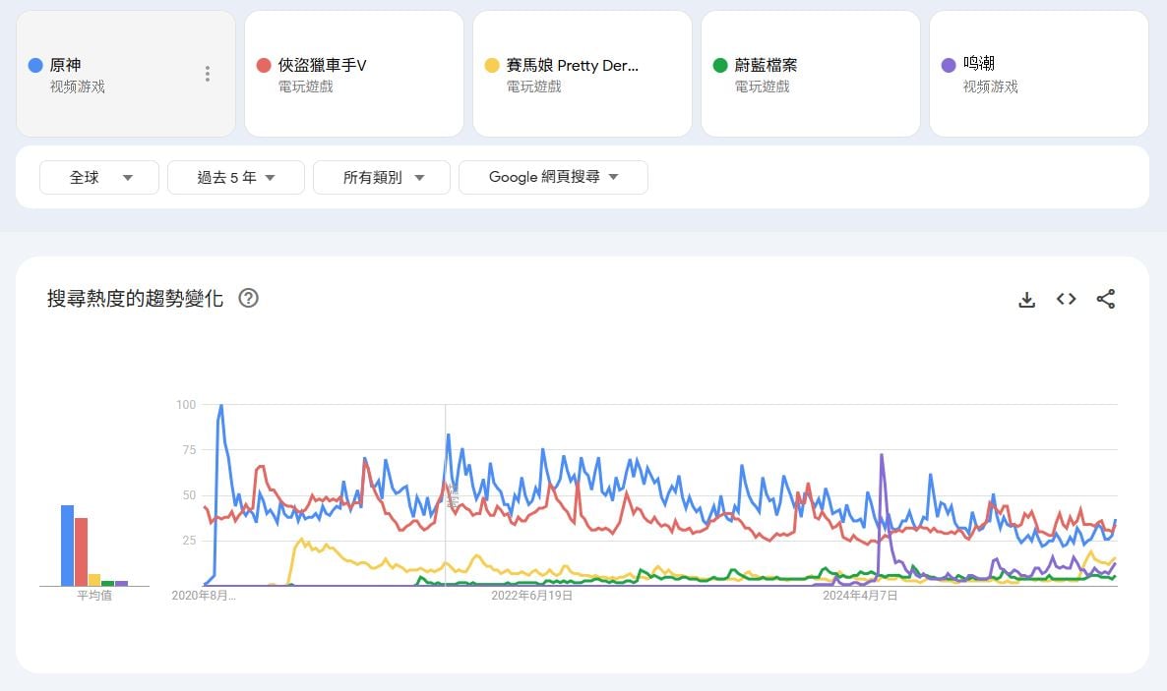Select the 俠盜獵車手V search term card

354,74
